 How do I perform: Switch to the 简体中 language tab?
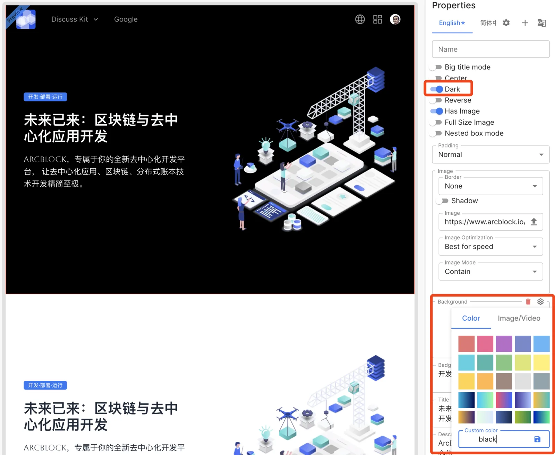click(x=488, y=23)
